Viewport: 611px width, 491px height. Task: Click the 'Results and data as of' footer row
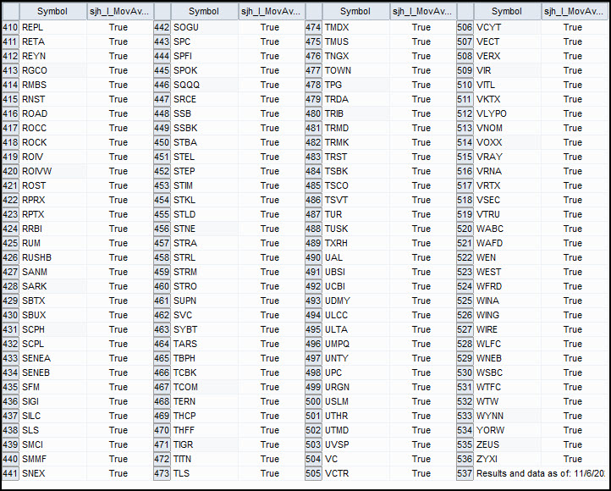click(x=541, y=473)
